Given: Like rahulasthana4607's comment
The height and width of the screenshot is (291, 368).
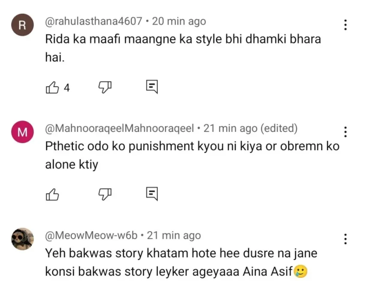Looking at the screenshot, I should [x=52, y=88].
